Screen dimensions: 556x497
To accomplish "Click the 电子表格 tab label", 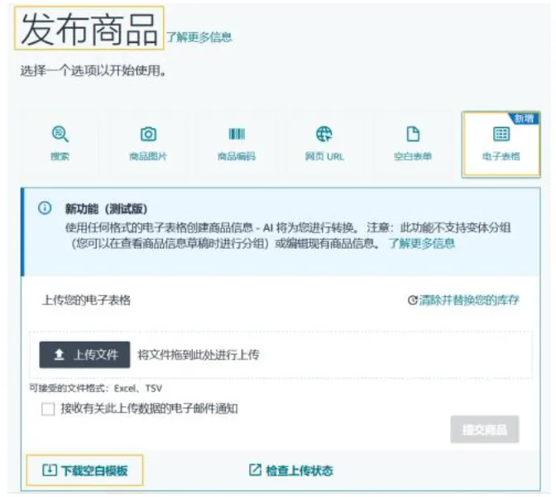I will click(501, 156).
